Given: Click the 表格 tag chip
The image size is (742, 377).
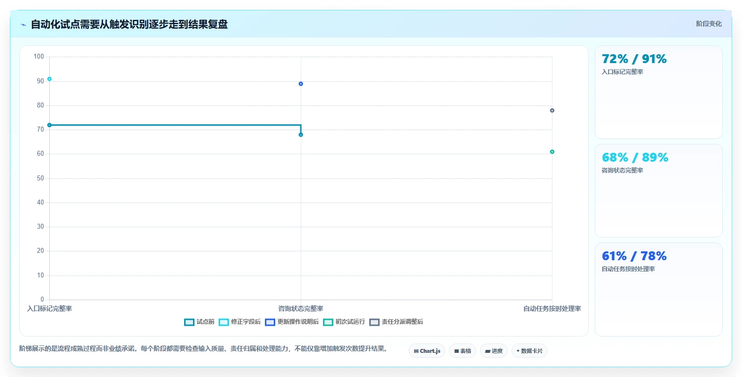Looking at the screenshot, I should click(462, 351).
